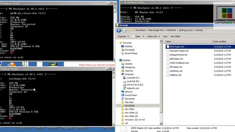Click the navigation pane scroll down arrow
The height and width of the screenshot is (132, 235).
(161, 124)
